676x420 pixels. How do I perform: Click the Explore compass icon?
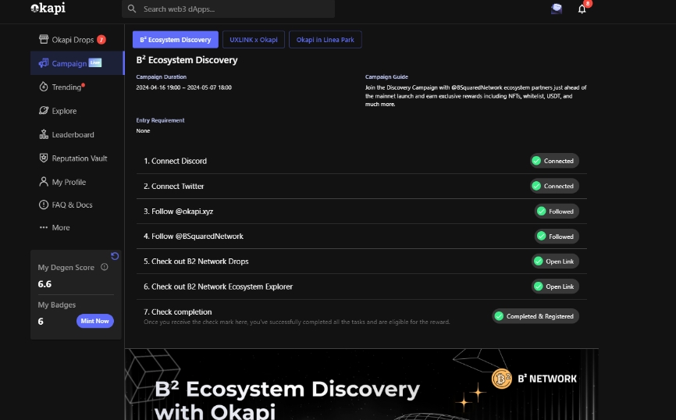(44, 111)
